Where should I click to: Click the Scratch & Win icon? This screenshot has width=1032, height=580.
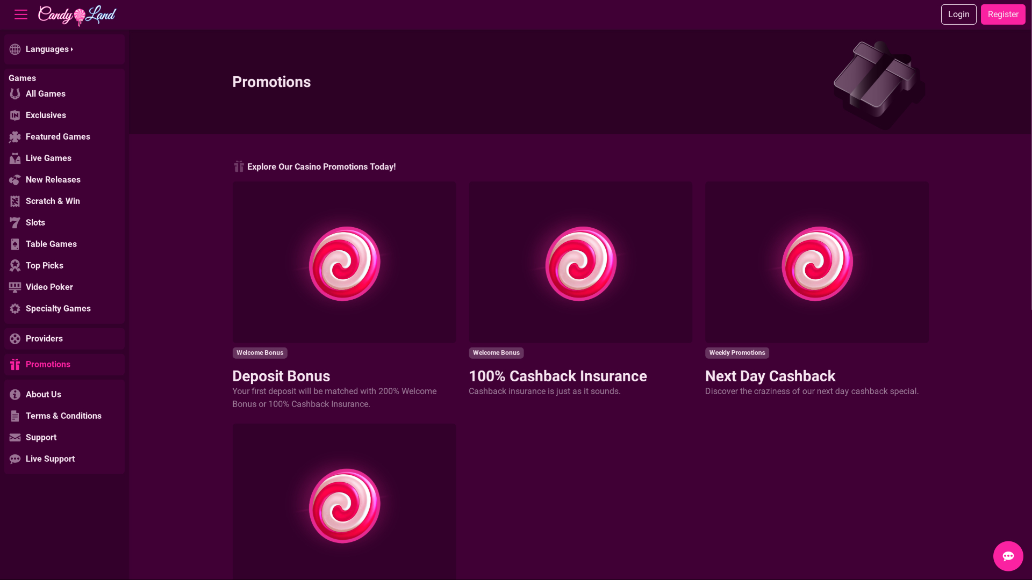point(15,201)
